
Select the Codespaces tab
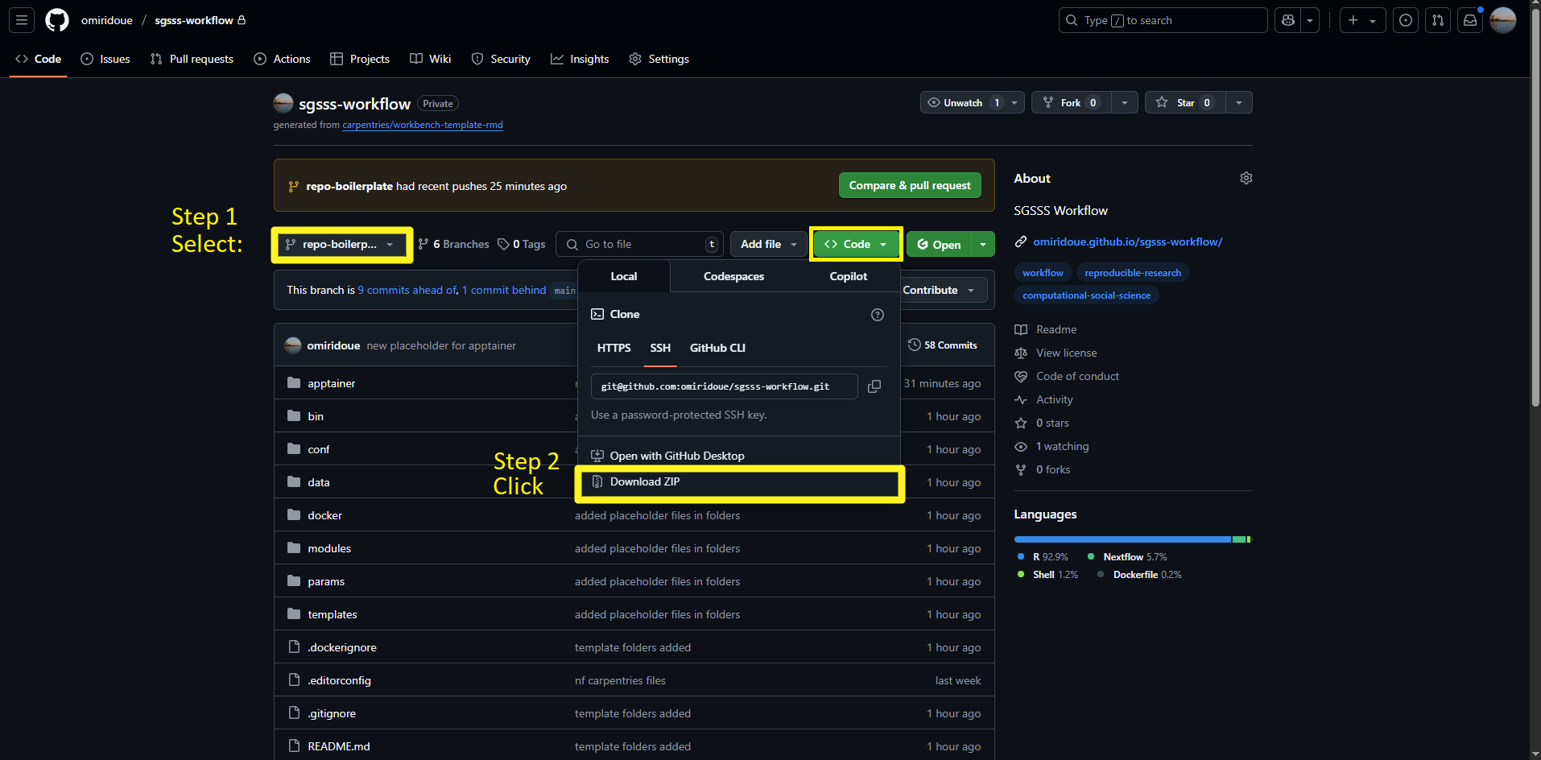click(733, 276)
